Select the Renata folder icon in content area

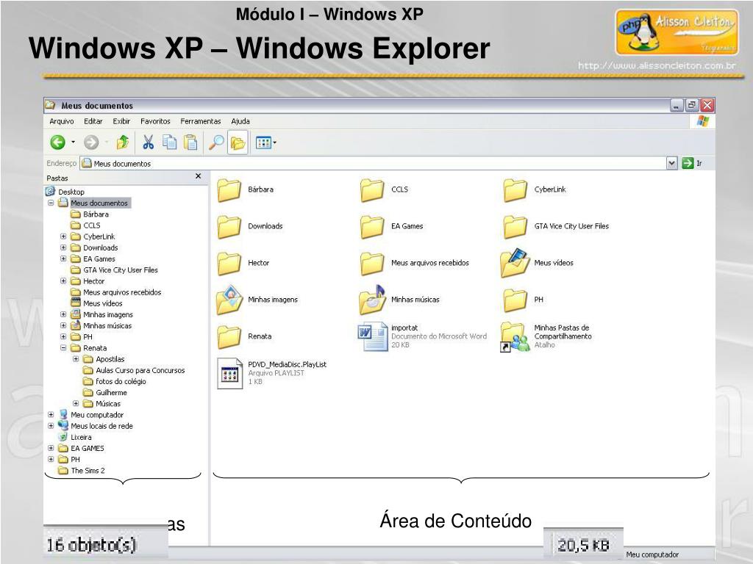229,336
